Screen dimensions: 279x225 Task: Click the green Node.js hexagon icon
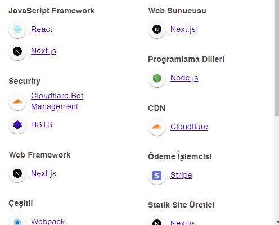pos(157,78)
